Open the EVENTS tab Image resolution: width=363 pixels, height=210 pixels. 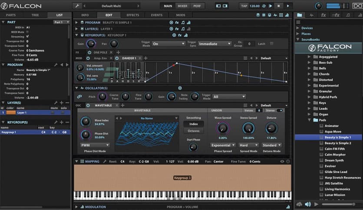point(156,15)
